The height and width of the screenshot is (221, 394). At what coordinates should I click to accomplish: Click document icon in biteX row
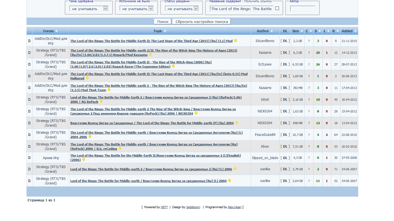click(29, 100)
